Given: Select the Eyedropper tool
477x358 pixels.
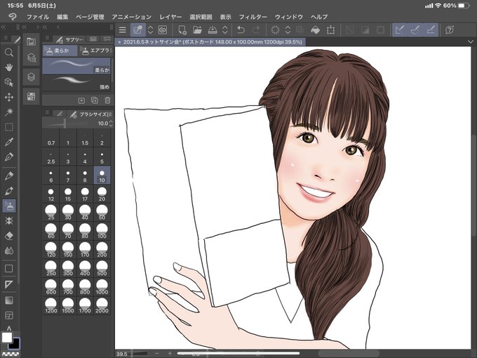Looking at the screenshot, I should coord(9,142).
